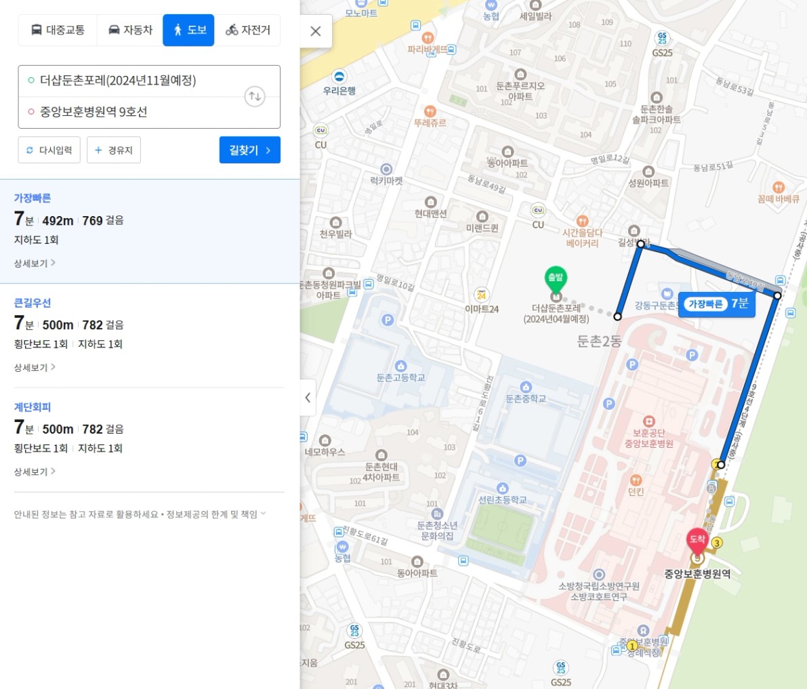This screenshot has height=689, width=807.
Task: Click the 성원아파트 building icon
Action: (648, 171)
